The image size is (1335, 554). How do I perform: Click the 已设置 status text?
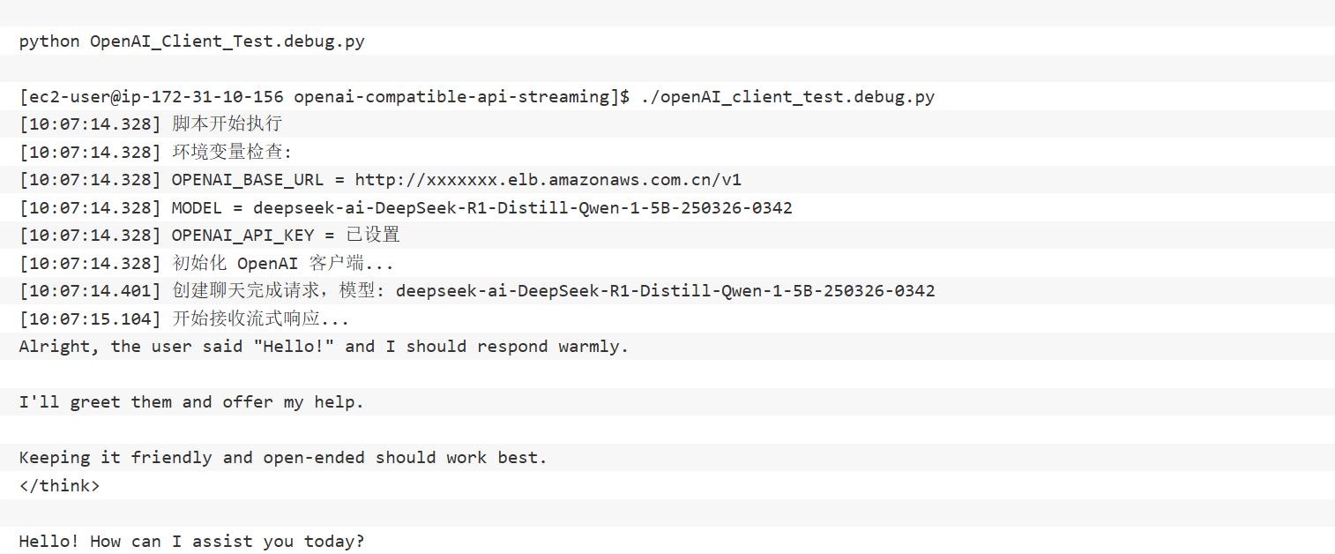(x=373, y=236)
